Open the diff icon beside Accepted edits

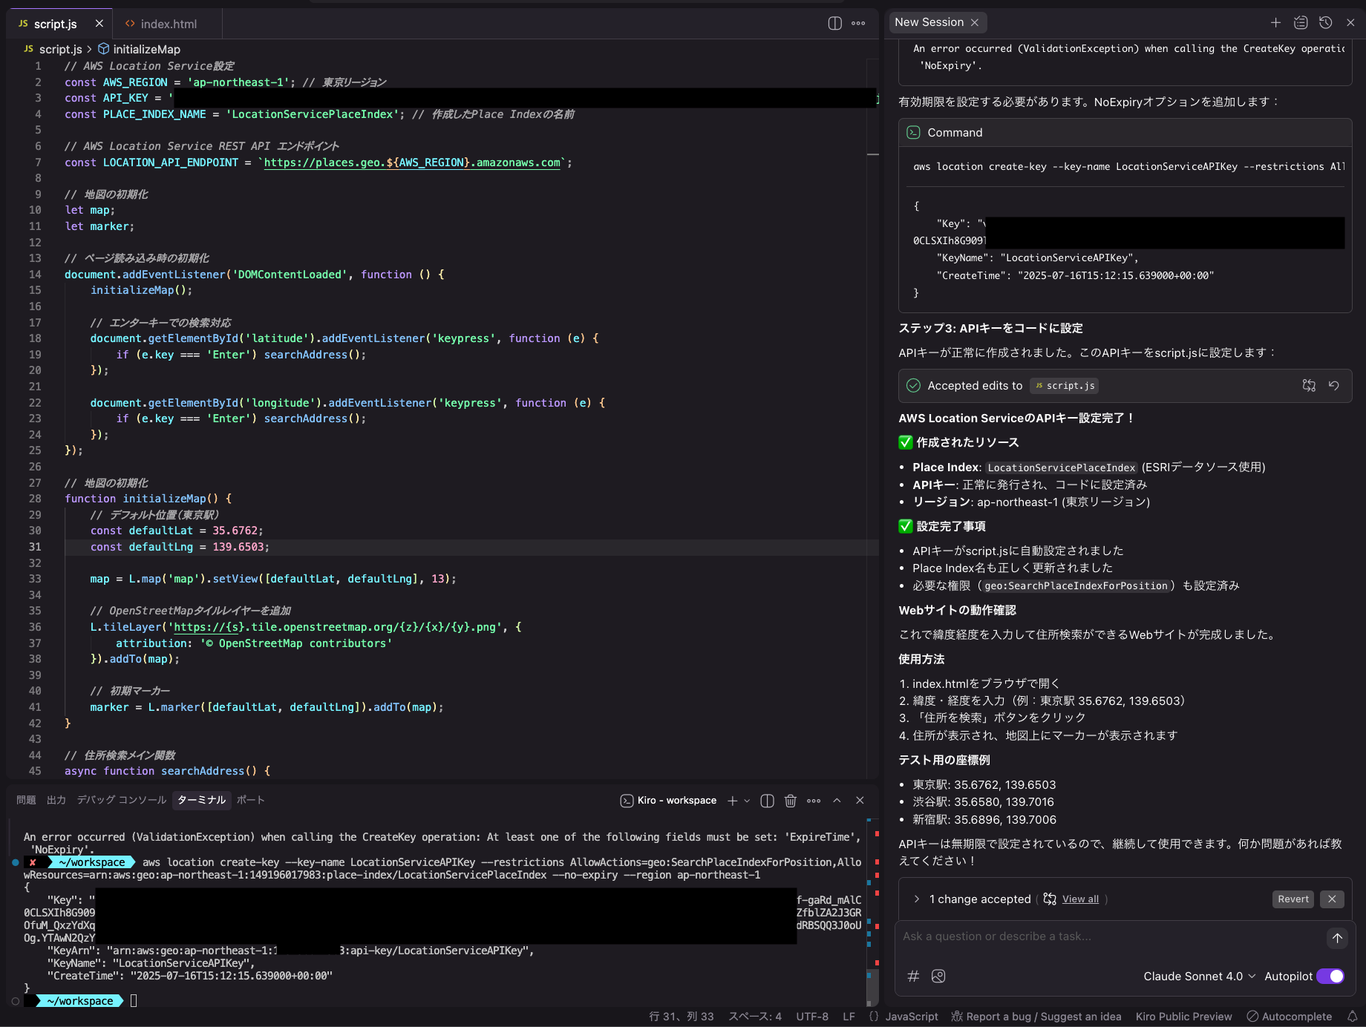tap(1309, 385)
